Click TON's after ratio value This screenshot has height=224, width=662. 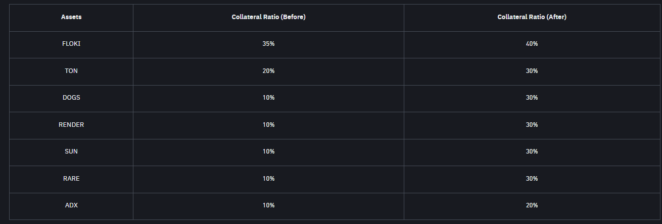coord(532,71)
